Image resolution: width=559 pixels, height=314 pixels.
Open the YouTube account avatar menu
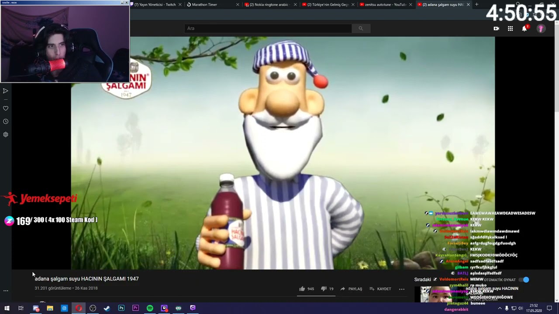(541, 29)
